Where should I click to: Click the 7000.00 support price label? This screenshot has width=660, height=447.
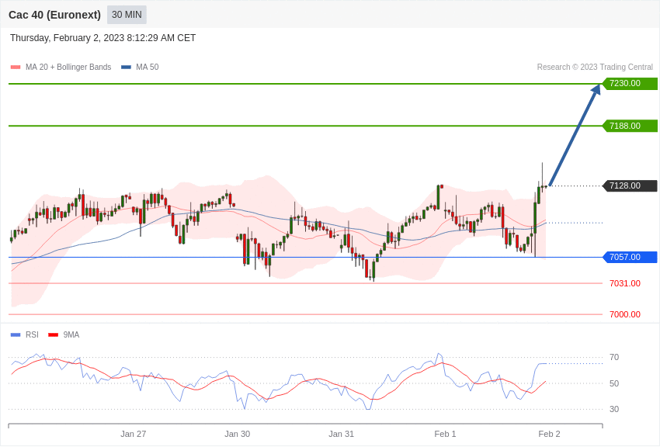pos(625,314)
